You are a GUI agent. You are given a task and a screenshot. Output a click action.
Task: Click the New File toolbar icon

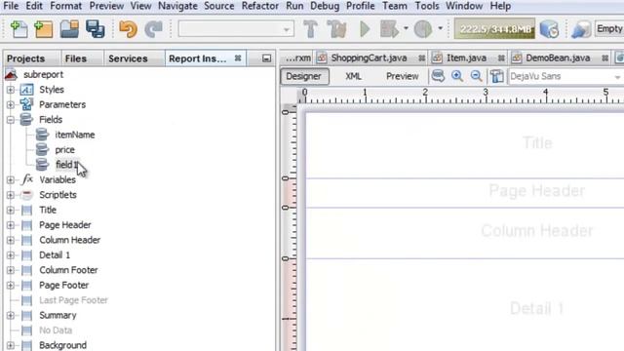click(x=19, y=29)
